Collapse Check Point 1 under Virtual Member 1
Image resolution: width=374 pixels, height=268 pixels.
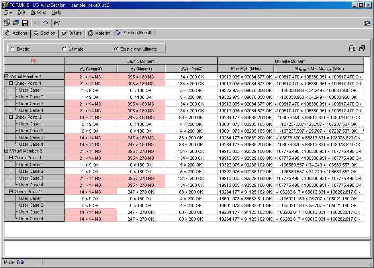pyautogui.click(x=11, y=83)
